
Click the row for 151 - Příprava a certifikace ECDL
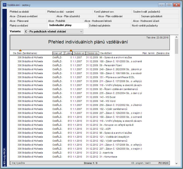[x=90, y=77]
